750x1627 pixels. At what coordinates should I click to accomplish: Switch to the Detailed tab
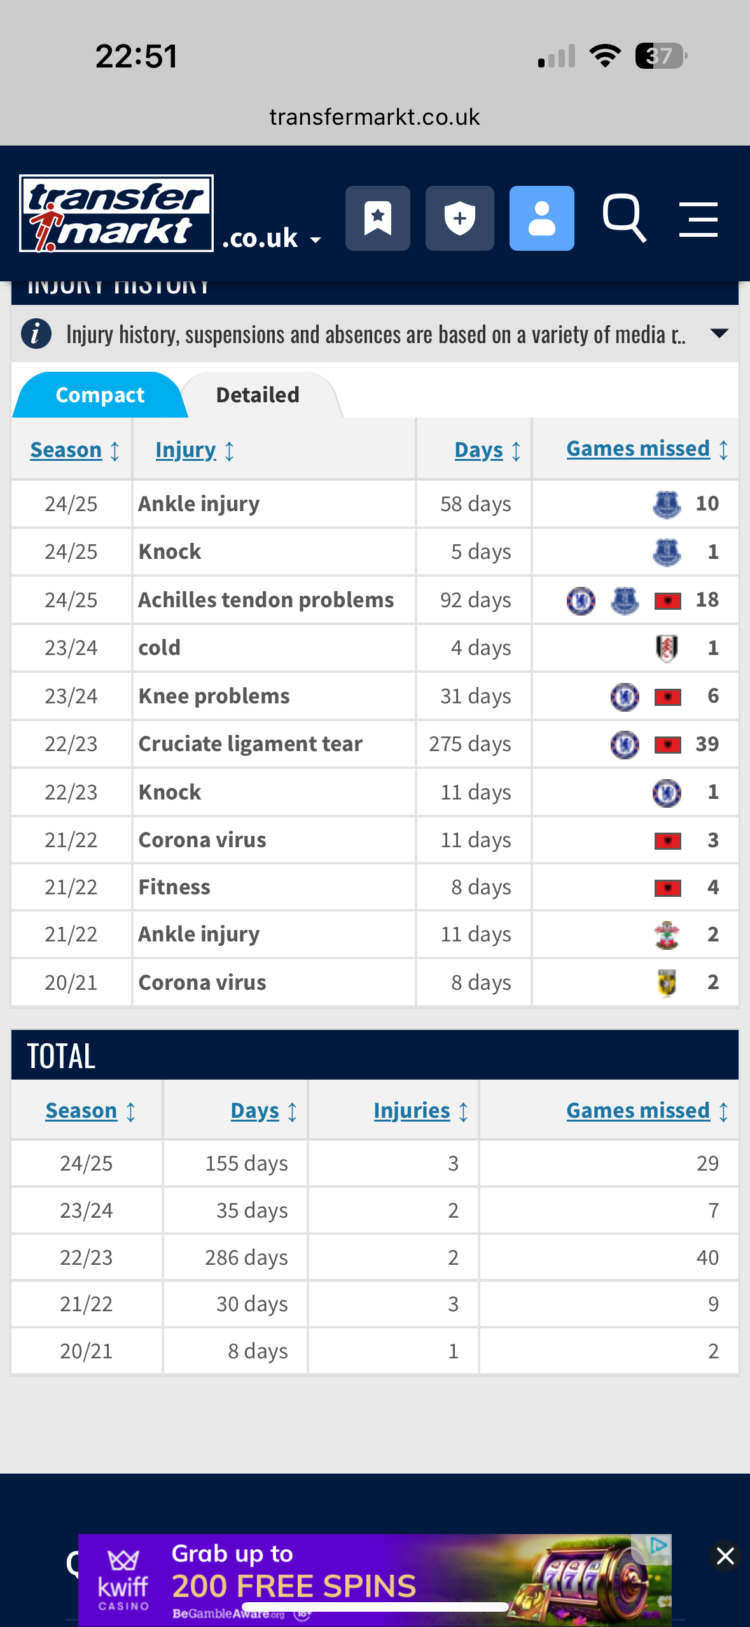pyautogui.click(x=258, y=395)
